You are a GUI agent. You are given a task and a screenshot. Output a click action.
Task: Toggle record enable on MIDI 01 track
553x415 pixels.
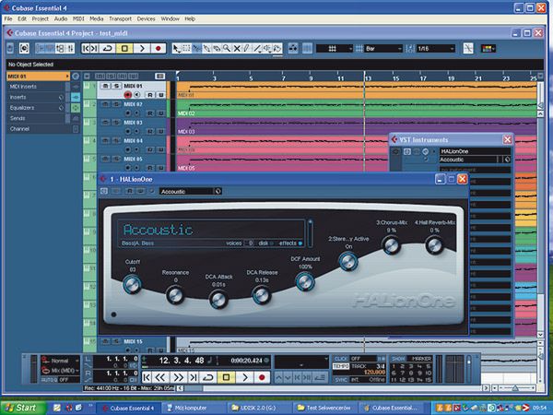click(128, 95)
